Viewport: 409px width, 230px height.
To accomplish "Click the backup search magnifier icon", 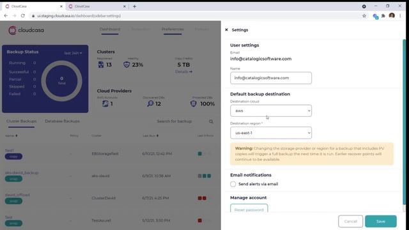I will tap(211, 121).
